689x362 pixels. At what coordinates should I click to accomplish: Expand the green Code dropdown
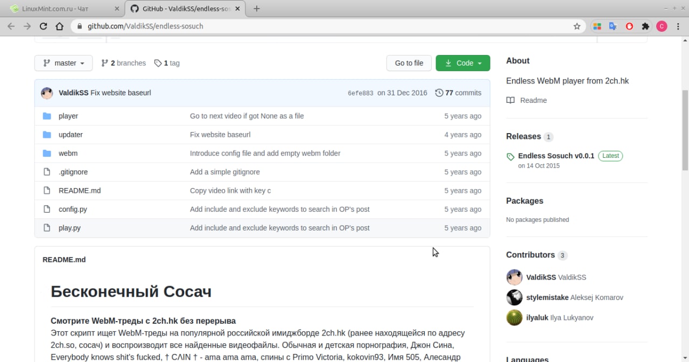point(463,63)
